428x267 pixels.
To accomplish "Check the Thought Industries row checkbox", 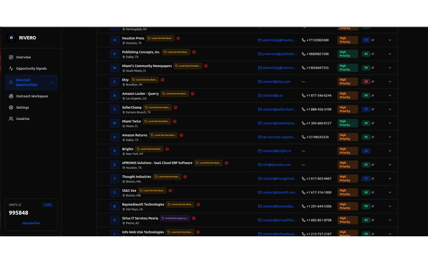I will click(x=101, y=179).
